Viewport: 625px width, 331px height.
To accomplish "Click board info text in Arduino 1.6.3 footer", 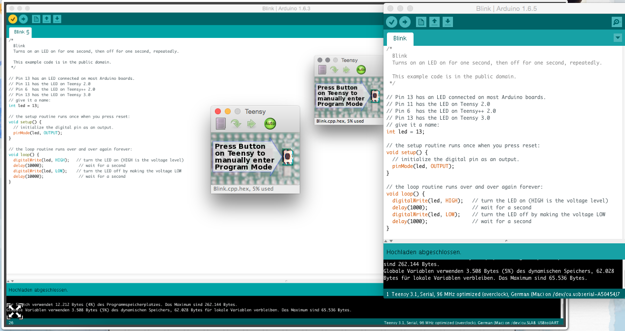I will (x=472, y=323).
